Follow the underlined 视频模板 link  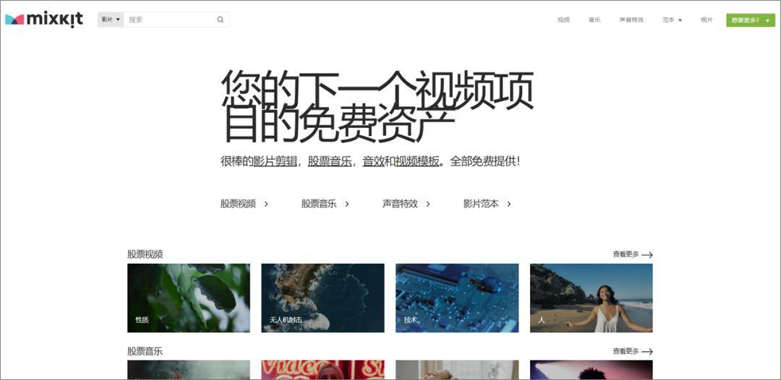(x=417, y=161)
